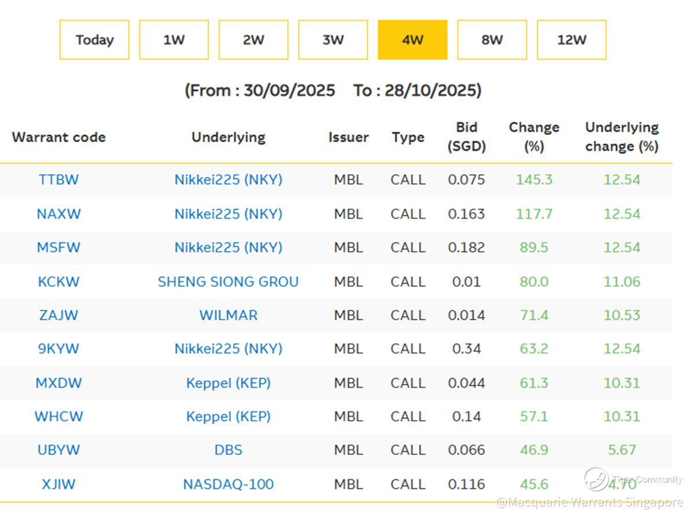Choose the 3W time range
This screenshot has height=518, width=697.
333,40
